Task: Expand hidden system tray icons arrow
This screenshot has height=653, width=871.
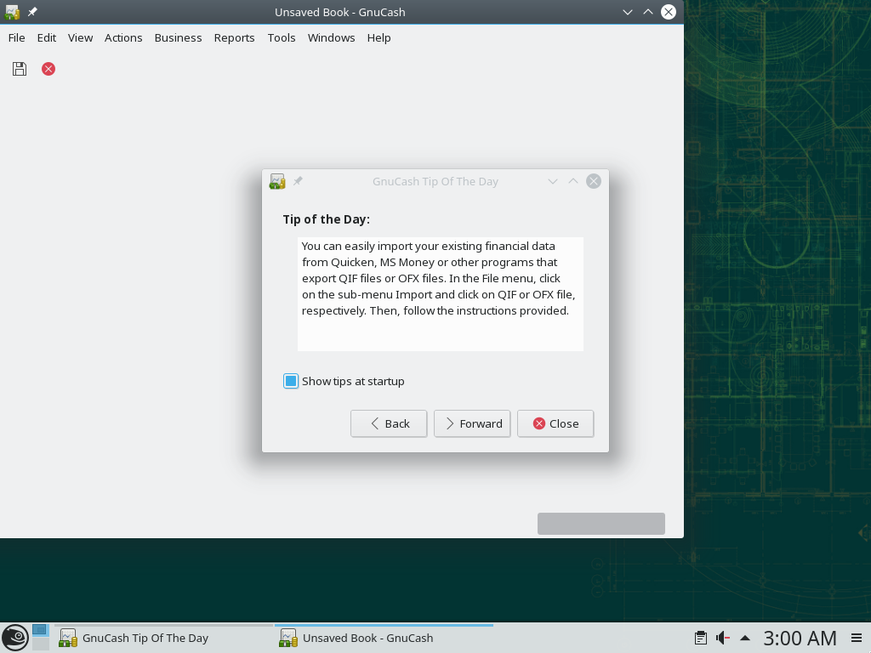Action: tap(745, 638)
